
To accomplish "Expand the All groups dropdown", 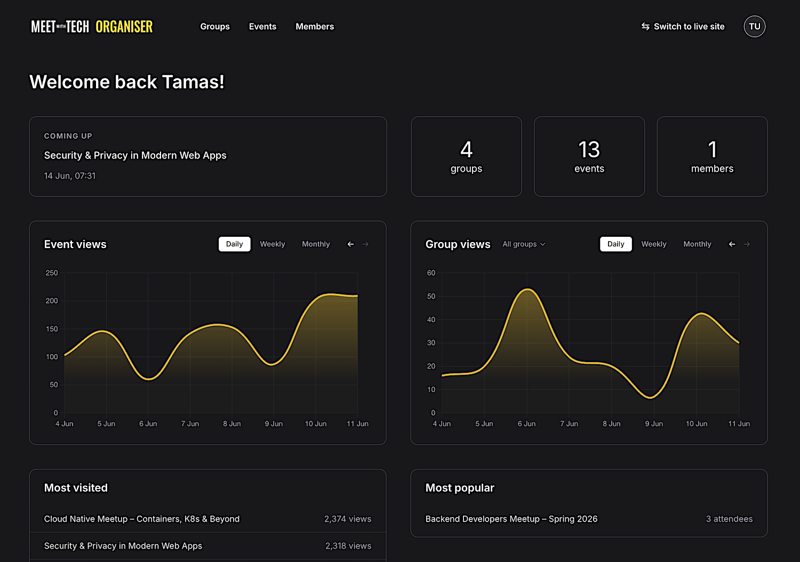I will pyautogui.click(x=524, y=244).
